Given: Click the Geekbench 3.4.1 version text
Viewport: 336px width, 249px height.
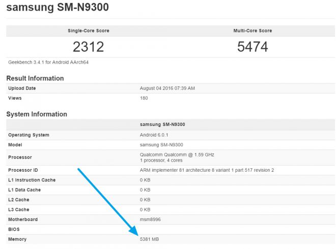Looking at the screenshot, I should [x=49, y=62].
